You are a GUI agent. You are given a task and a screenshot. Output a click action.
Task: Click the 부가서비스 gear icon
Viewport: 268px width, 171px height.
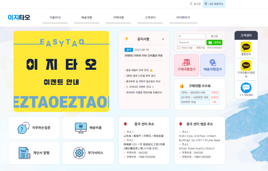point(79,153)
